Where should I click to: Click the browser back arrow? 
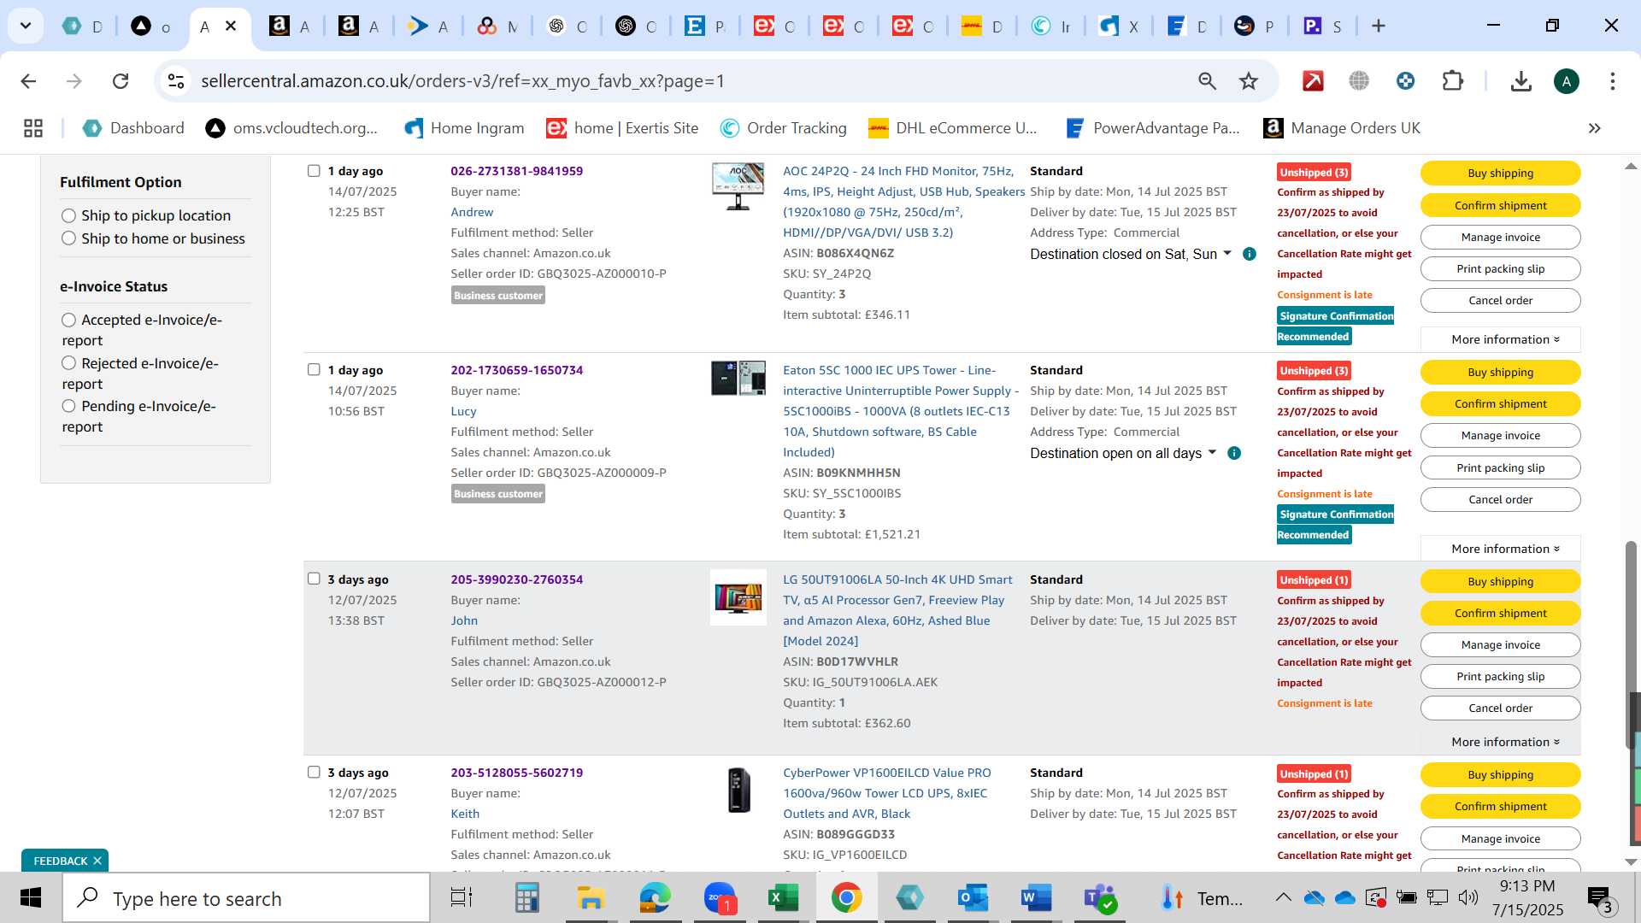tap(28, 81)
